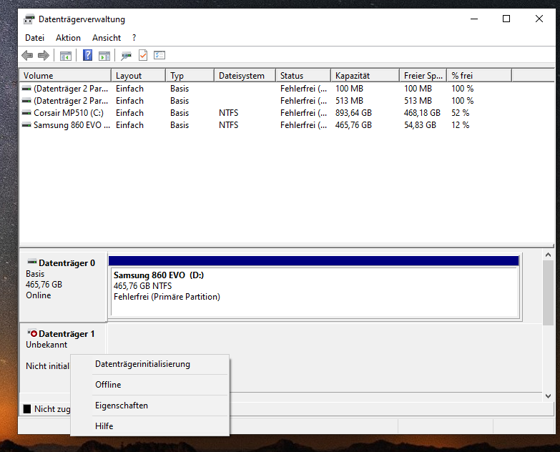Click the scroll down arrow in disk pane
This screenshot has height=452, width=560.
point(549,396)
